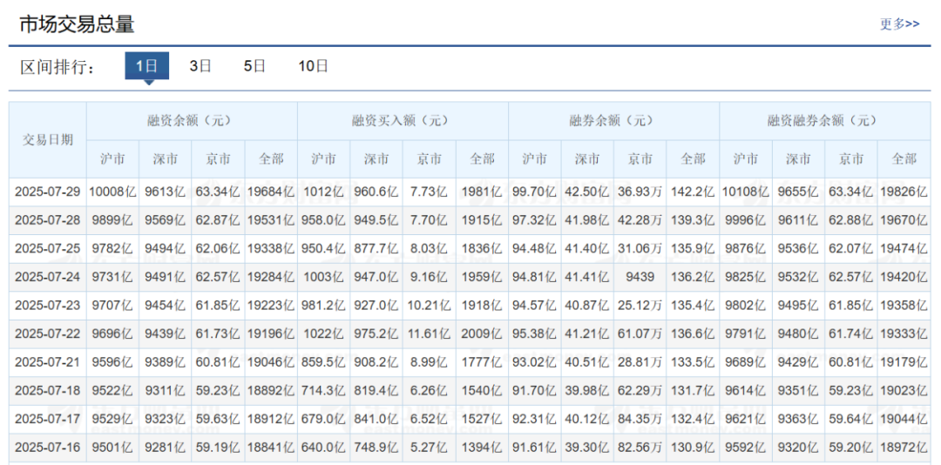Click the 9439 融券余额 京市 value
Image resolution: width=941 pixels, height=465 pixels.
pyautogui.click(x=641, y=277)
